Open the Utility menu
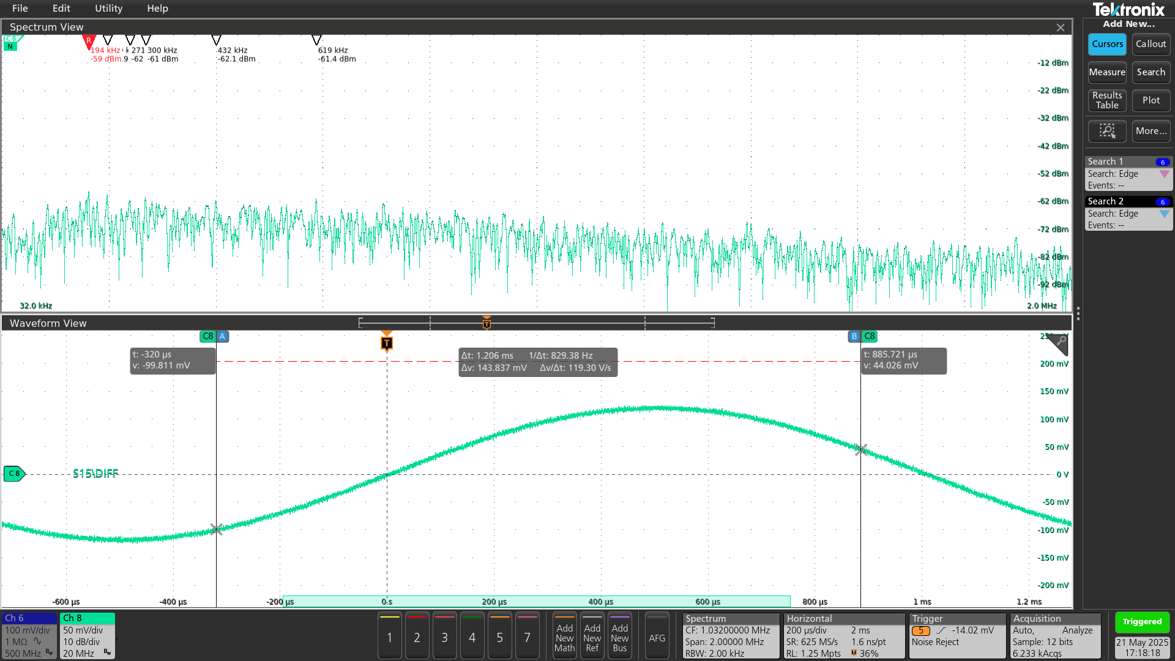1175x661 pixels. tap(108, 9)
